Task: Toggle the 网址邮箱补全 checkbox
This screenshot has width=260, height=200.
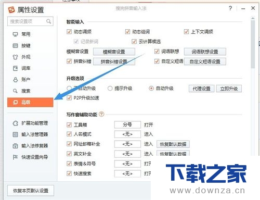Action: (69, 144)
